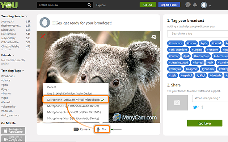Adjust the mic volume slider
Image resolution: width=228 pixels, height=142 pixels.
coord(116,129)
